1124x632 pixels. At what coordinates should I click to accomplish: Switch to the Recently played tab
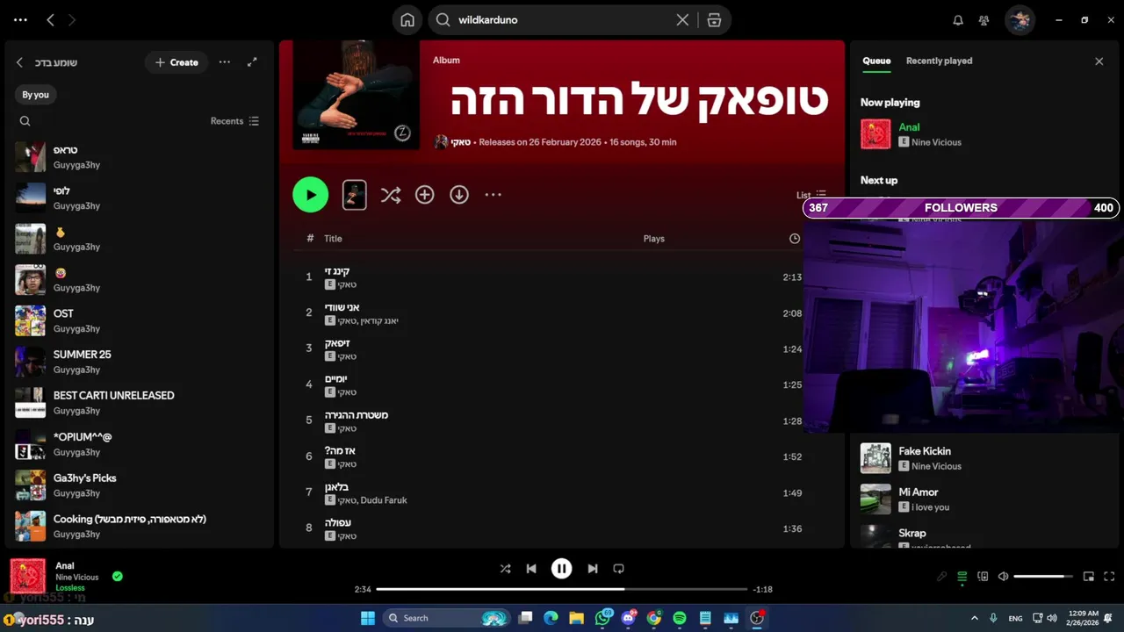(939, 61)
